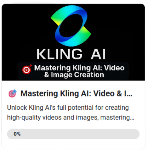Click the white card area below the progress bar
This screenshot has height=154, width=148.
73,144
